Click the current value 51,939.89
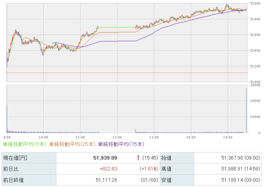This screenshot has height=188, width=264. (x=105, y=158)
